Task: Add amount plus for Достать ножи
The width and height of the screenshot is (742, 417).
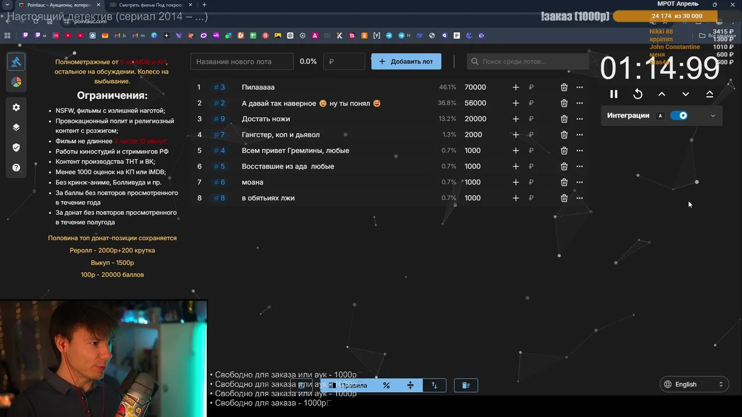Action: click(516, 119)
